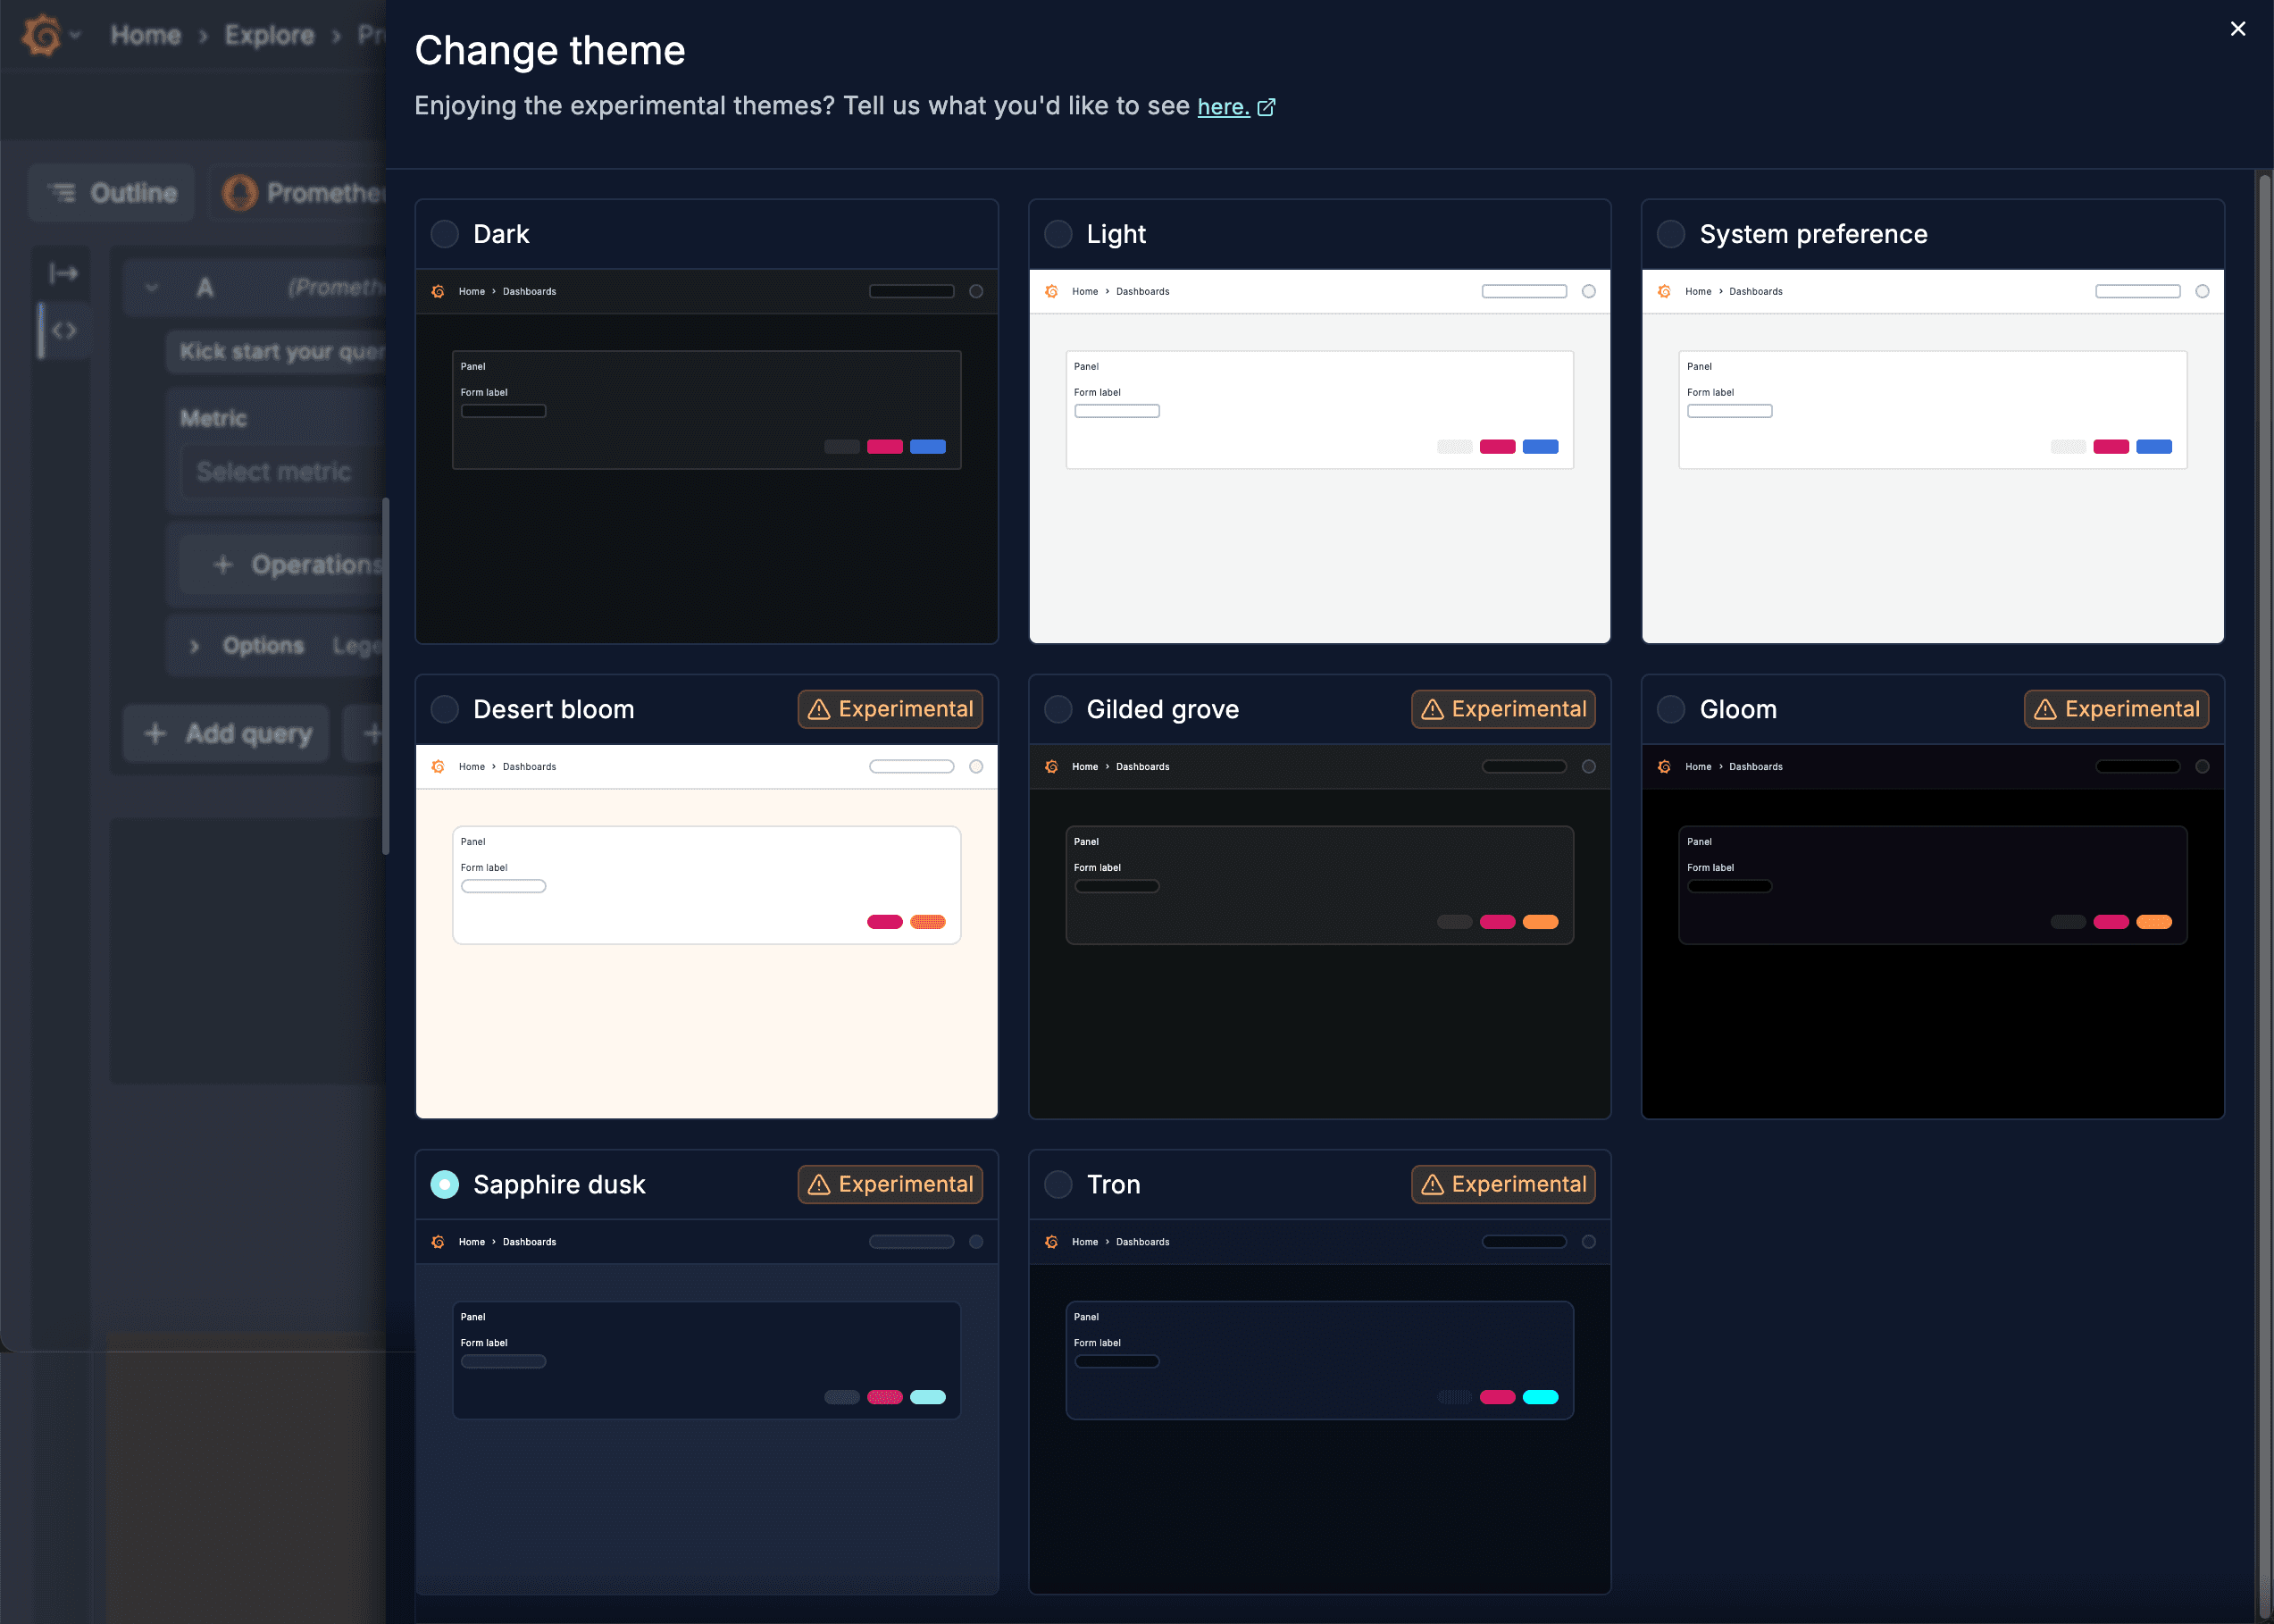Click the Outline panel icon
The width and height of the screenshot is (2274, 1624).
[x=62, y=192]
